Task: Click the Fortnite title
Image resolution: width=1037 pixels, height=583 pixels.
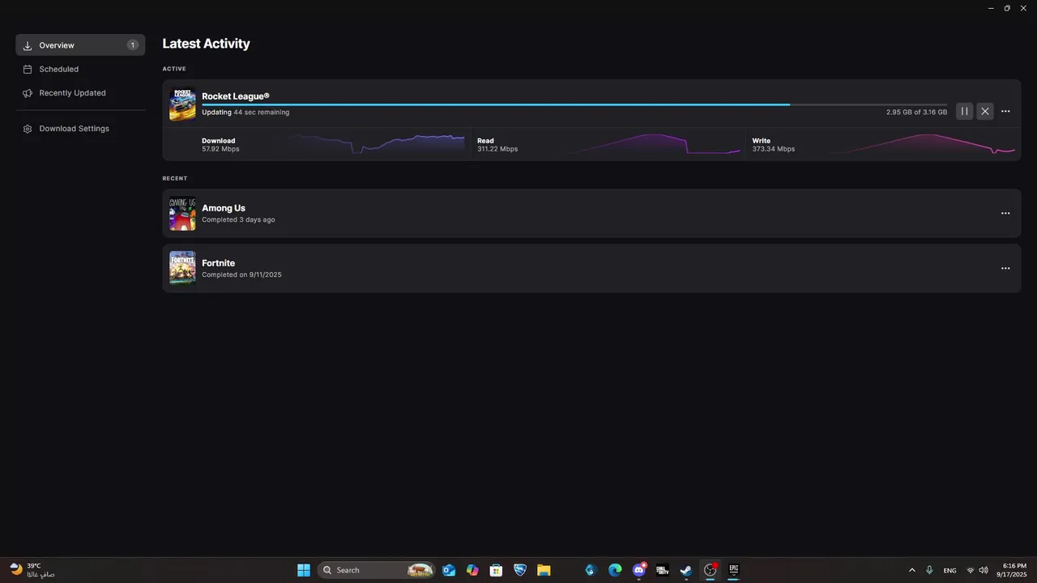Action: (219, 263)
